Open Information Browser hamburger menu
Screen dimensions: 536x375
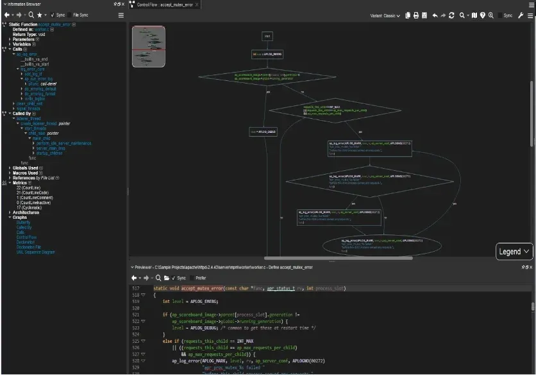click(121, 15)
